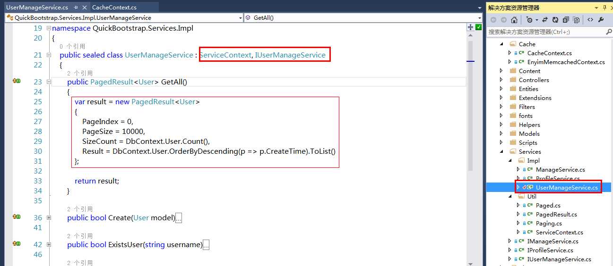Collapse the Services folder arrow
Image resolution: width=613 pixels, height=266 pixels.
coord(501,151)
